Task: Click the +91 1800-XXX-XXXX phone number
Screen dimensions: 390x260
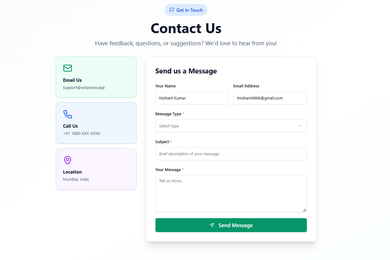Action: point(82,134)
